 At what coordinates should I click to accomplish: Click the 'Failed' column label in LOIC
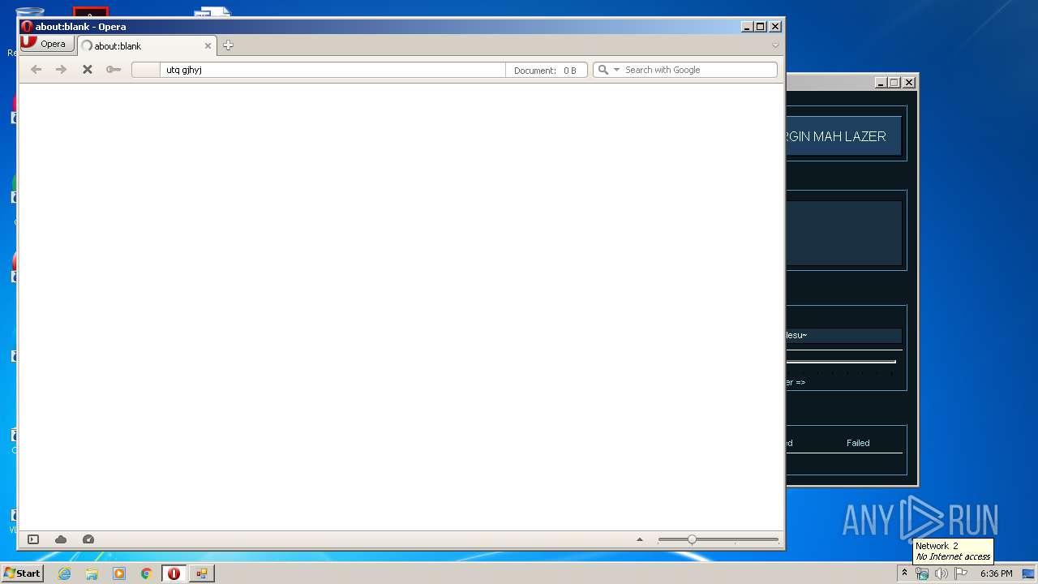pyautogui.click(x=858, y=443)
